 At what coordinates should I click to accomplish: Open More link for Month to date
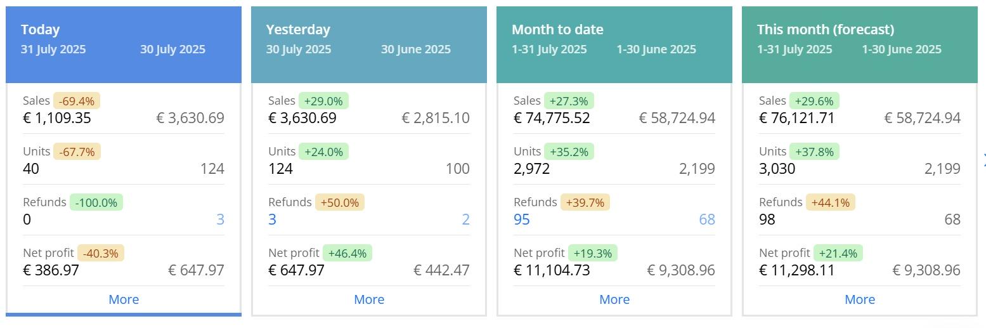click(x=614, y=299)
